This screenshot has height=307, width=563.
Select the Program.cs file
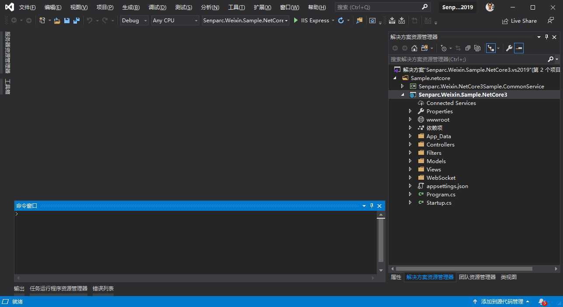[441, 195]
